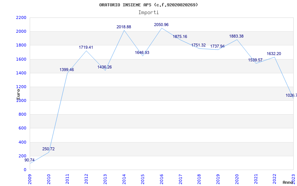Click the y-axis value 1200
The width and height of the screenshot is (297, 186).
coord(21,87)
